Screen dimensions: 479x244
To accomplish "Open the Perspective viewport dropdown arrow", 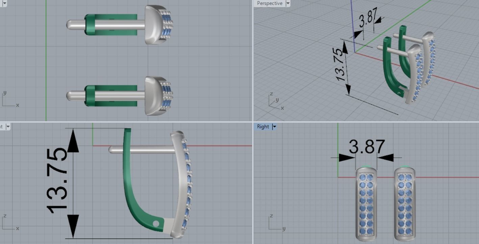I will [x=288, y=3].
